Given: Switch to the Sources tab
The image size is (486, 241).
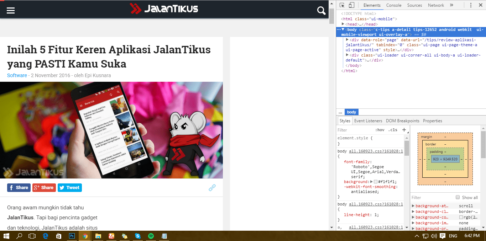Looking at the screenshot, I should point(414,5).
